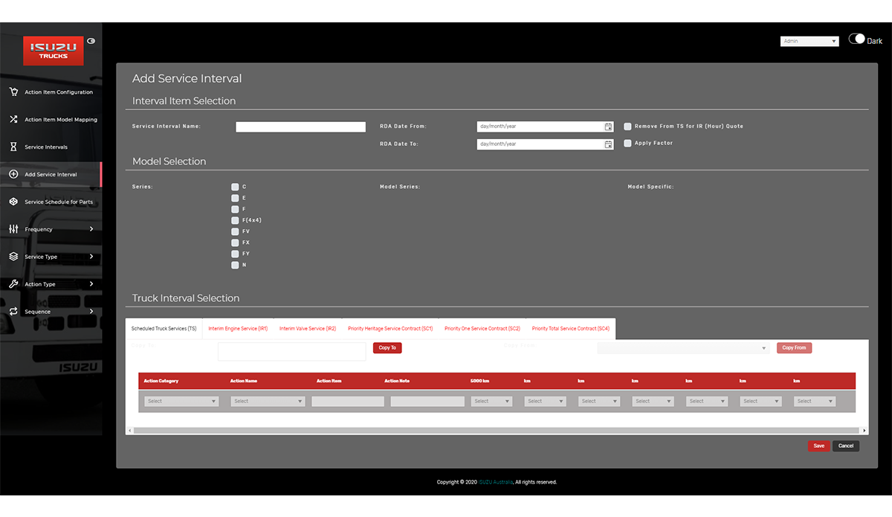Click the Action Item Model Mapping shuffle icon

(x=13, y=119)
